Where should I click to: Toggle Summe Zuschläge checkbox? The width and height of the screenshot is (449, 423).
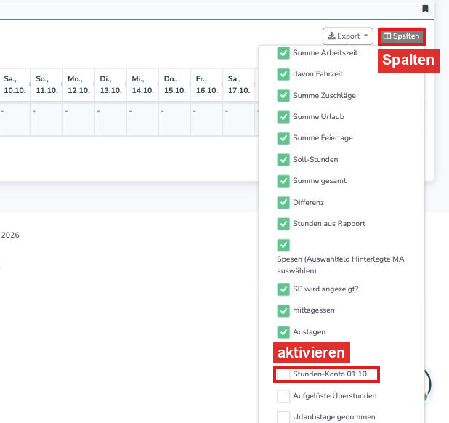(x=283, y=96)
